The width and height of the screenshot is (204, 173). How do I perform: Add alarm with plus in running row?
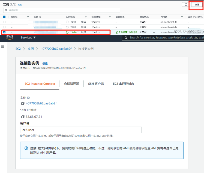tap(154, 32)
